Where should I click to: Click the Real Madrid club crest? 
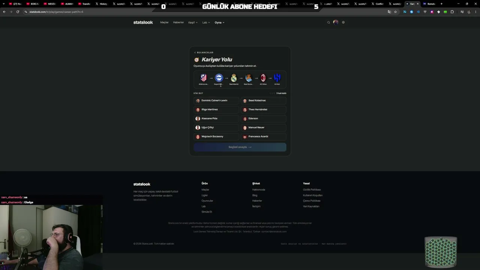pos(234,78)
